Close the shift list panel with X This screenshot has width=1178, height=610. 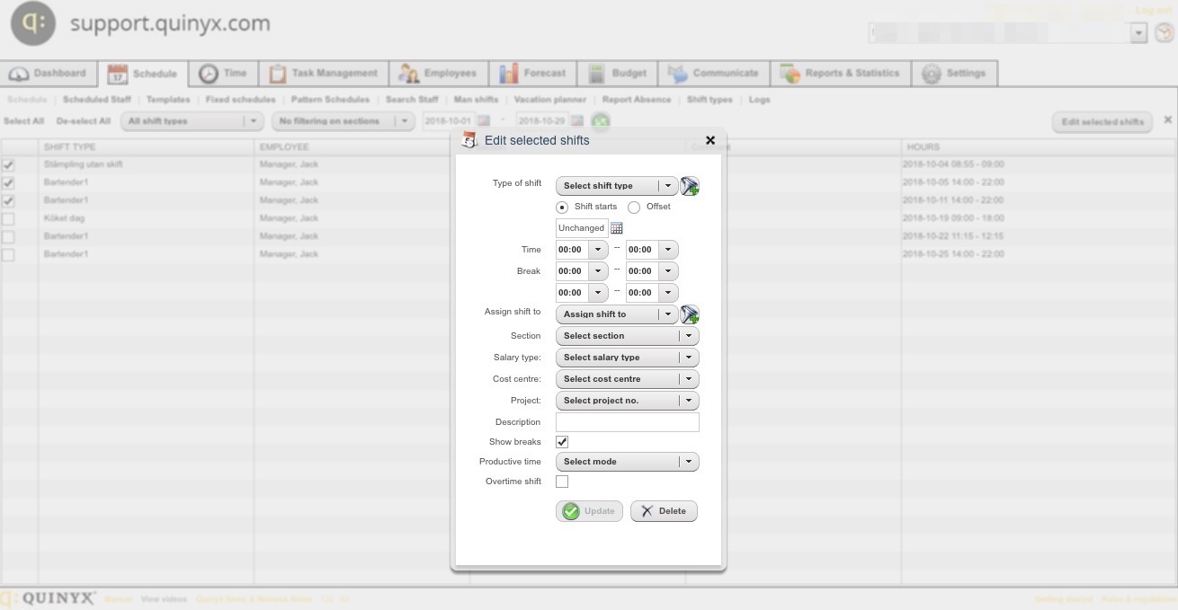1167,119
